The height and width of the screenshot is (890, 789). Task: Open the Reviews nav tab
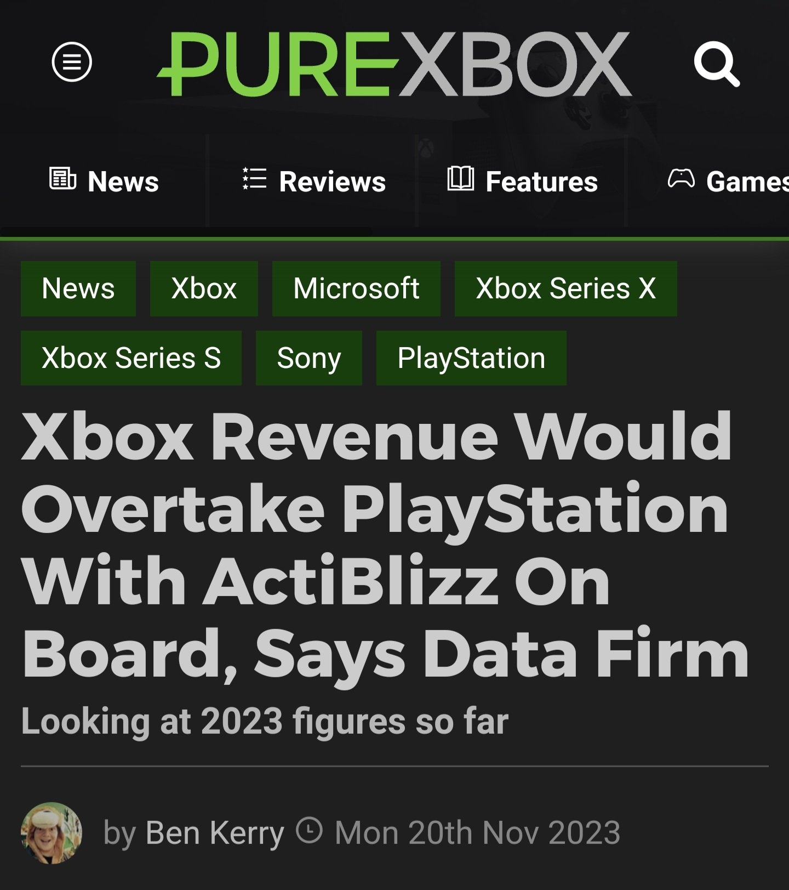click(x=314, y=182)
